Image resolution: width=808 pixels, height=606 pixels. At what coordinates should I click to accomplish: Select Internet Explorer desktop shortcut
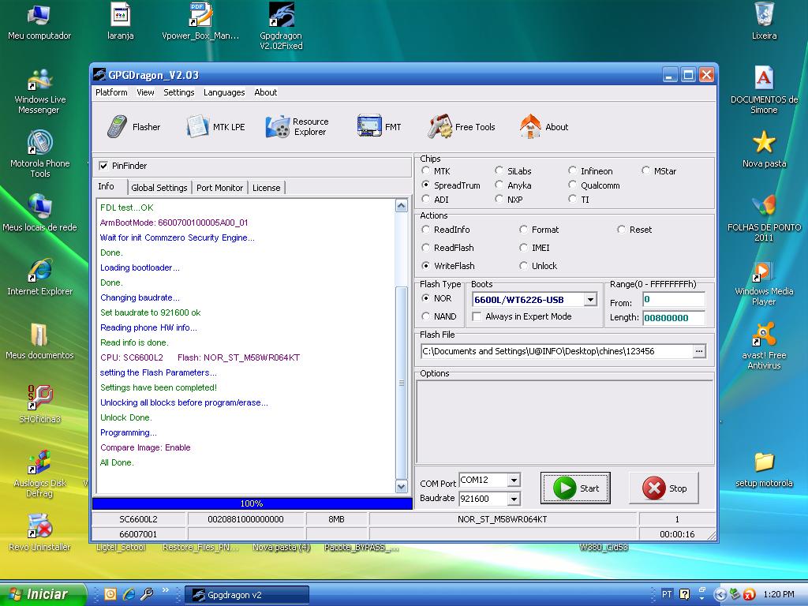pyautogui.click(x=39, y=277)
